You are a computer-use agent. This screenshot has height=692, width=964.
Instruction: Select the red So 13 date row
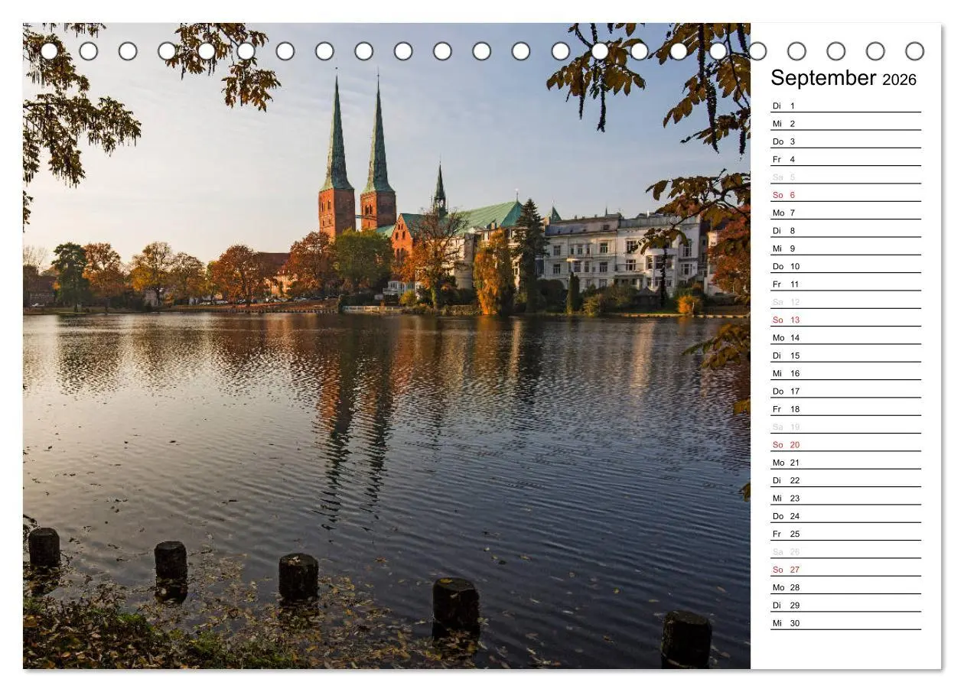click(x=845, y=320)
